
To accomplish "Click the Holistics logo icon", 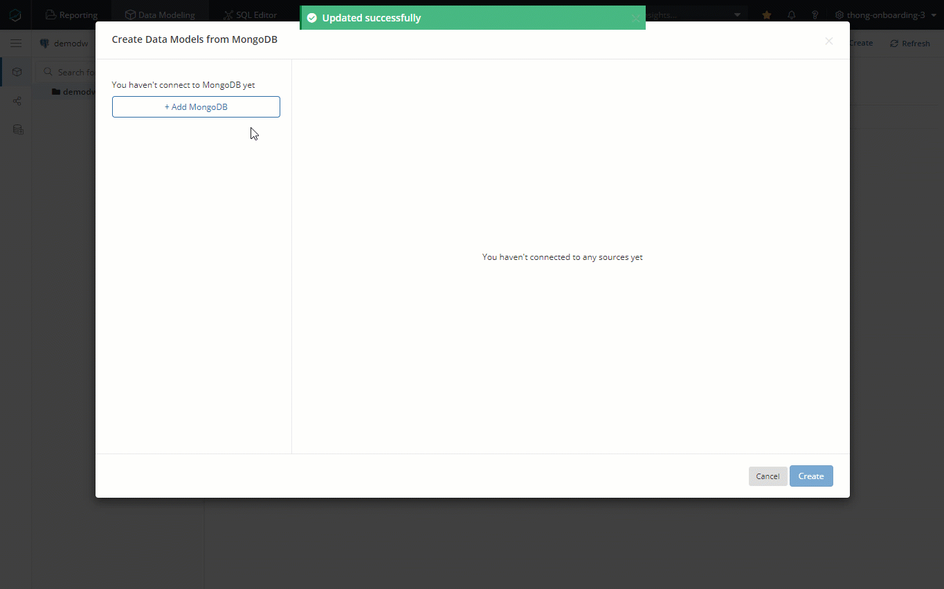I will coord(15,15).
